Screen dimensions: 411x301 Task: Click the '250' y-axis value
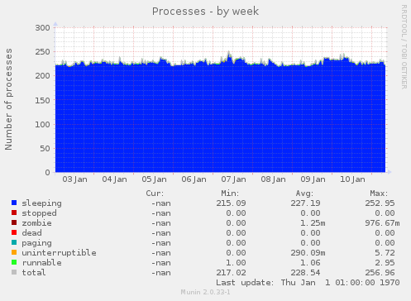click(42, 52)
